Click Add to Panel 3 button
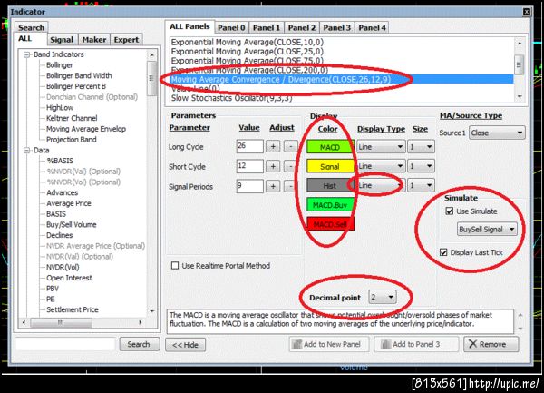The height and width of the screenshot is (393, 544). point(416,344)
